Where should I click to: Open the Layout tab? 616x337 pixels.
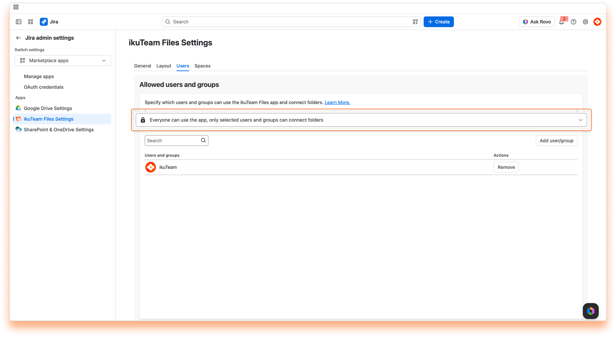click(164, 66)
